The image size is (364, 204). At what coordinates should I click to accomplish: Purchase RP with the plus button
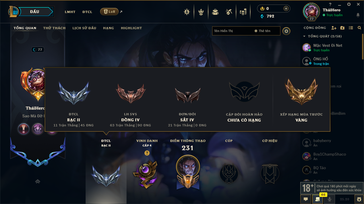pos(286,8)
